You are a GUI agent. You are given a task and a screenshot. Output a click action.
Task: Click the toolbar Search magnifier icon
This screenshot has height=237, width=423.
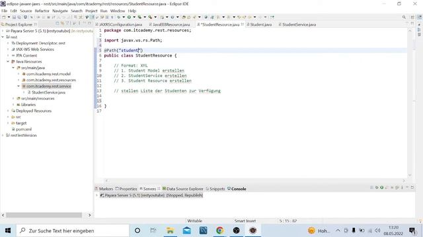(404, 17)
